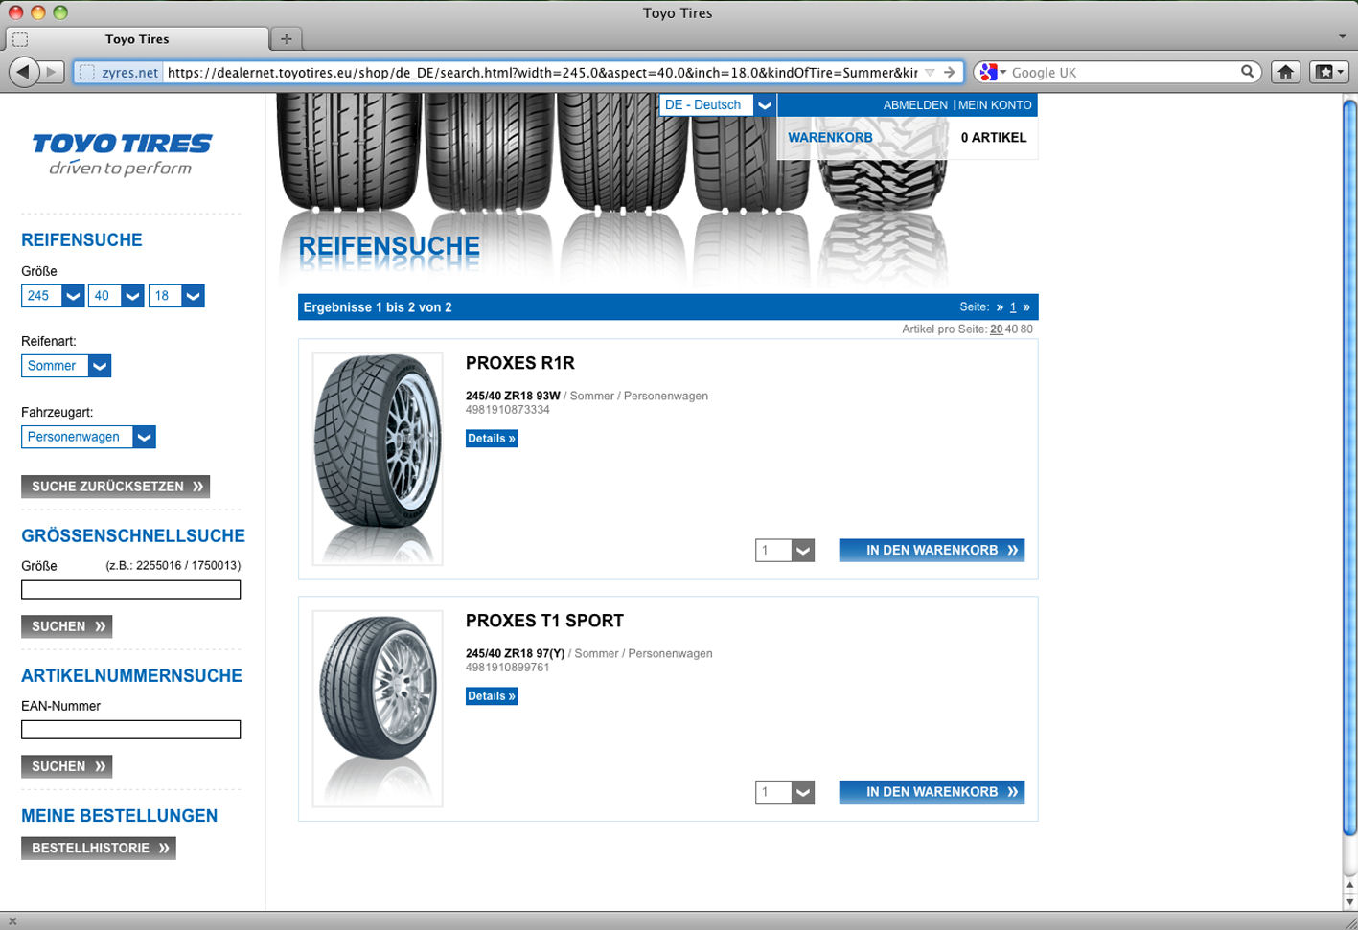Viewport: 1358px width, 930px height.
Task: Add PROXES T1 SPORT to Warenkorb
Action: coord(931,792)
